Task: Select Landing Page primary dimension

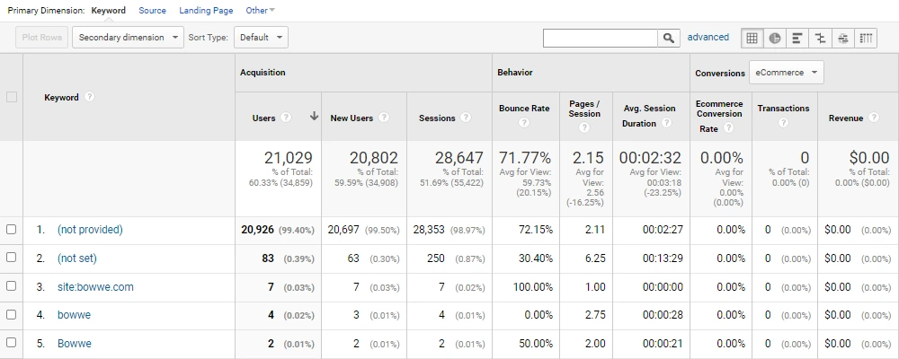Action: tap(207, 10)
